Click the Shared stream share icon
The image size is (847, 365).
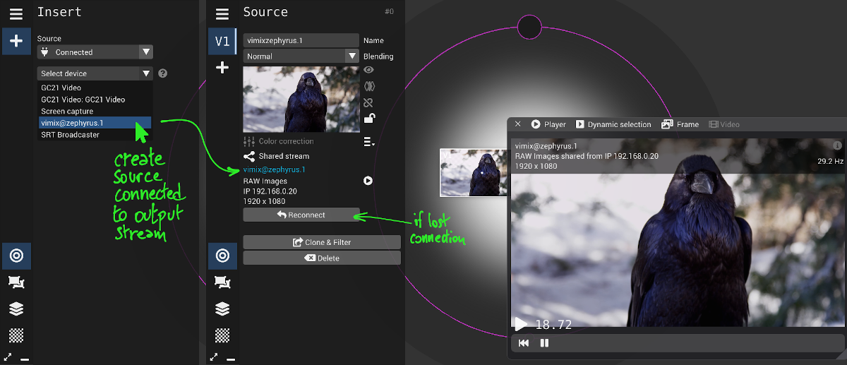[x=249, y=157]
